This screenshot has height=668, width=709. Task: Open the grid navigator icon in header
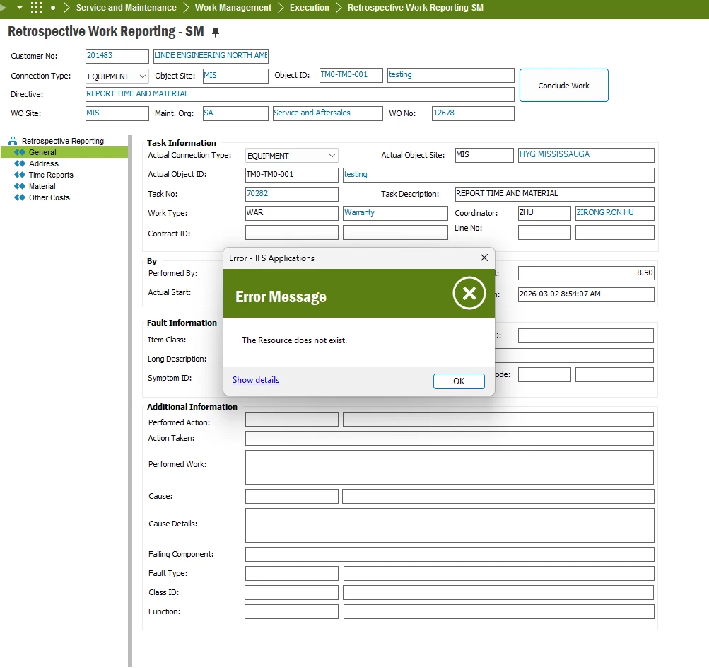tap(36, 8)
